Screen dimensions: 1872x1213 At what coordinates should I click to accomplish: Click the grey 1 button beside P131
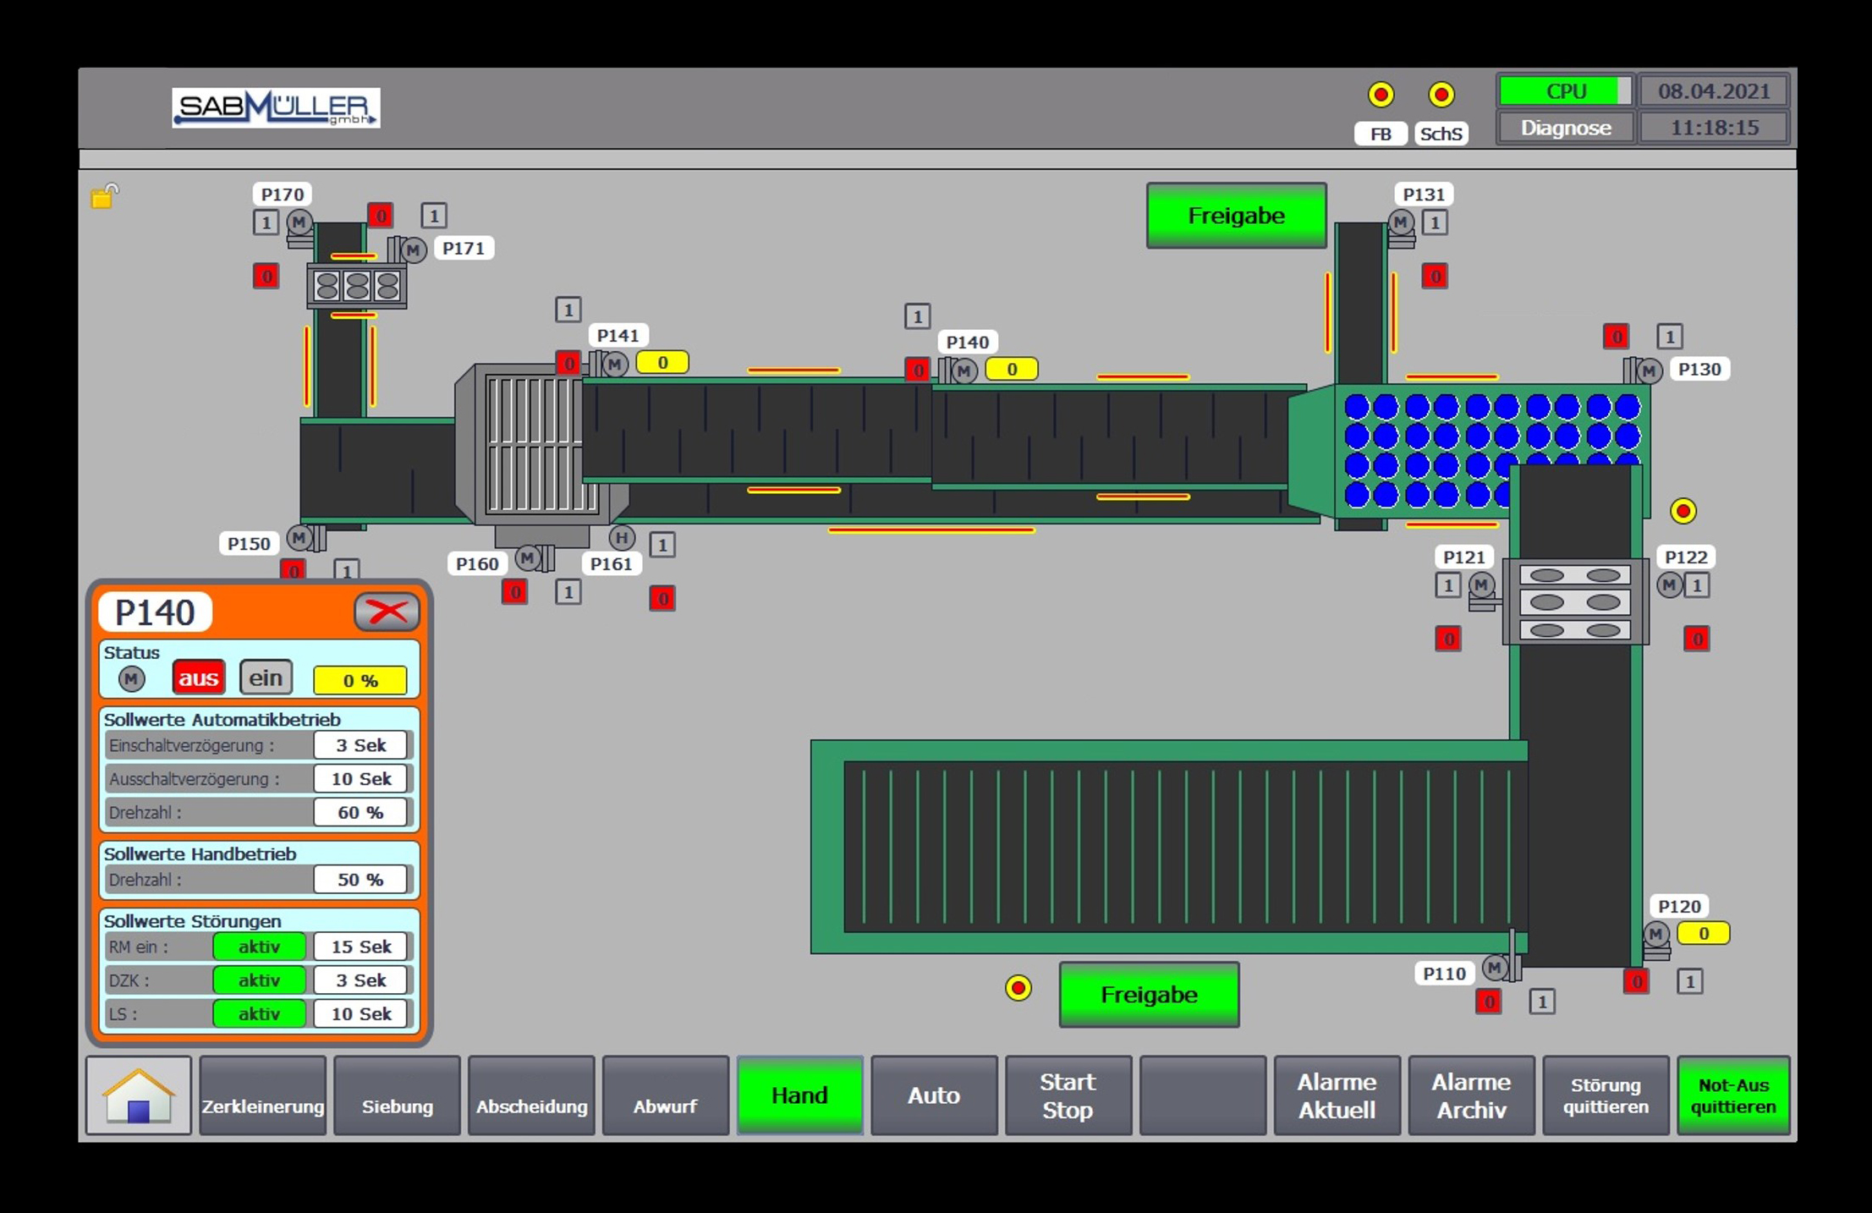(x=1435, y=223)
